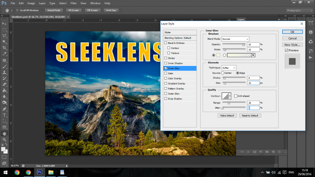Open the Window menu
315x177 pixels.
pos(95,3)
